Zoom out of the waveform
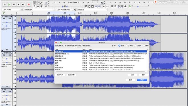Image resolution: width=188 pixels, height=106 pixels. 115,6
